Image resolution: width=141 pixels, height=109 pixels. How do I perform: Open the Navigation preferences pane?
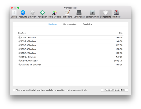coord(42,14)
